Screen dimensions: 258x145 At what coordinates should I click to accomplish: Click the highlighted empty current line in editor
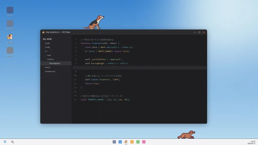click(x=139, y=68)
